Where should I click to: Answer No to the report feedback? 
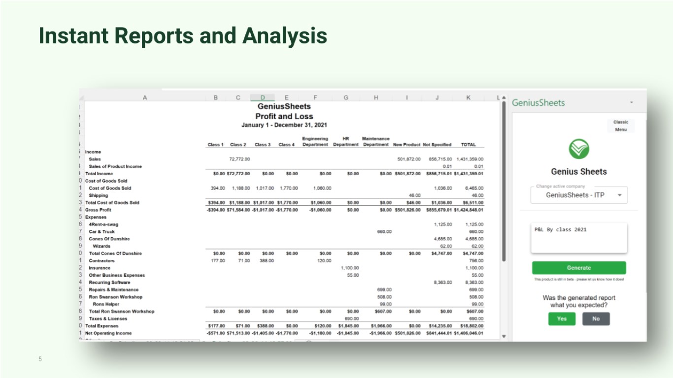click(596, 318)
